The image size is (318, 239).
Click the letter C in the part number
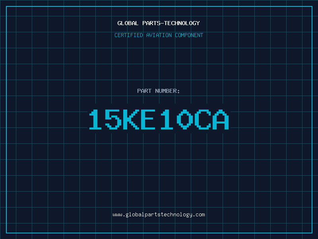[x=203, y=119]
